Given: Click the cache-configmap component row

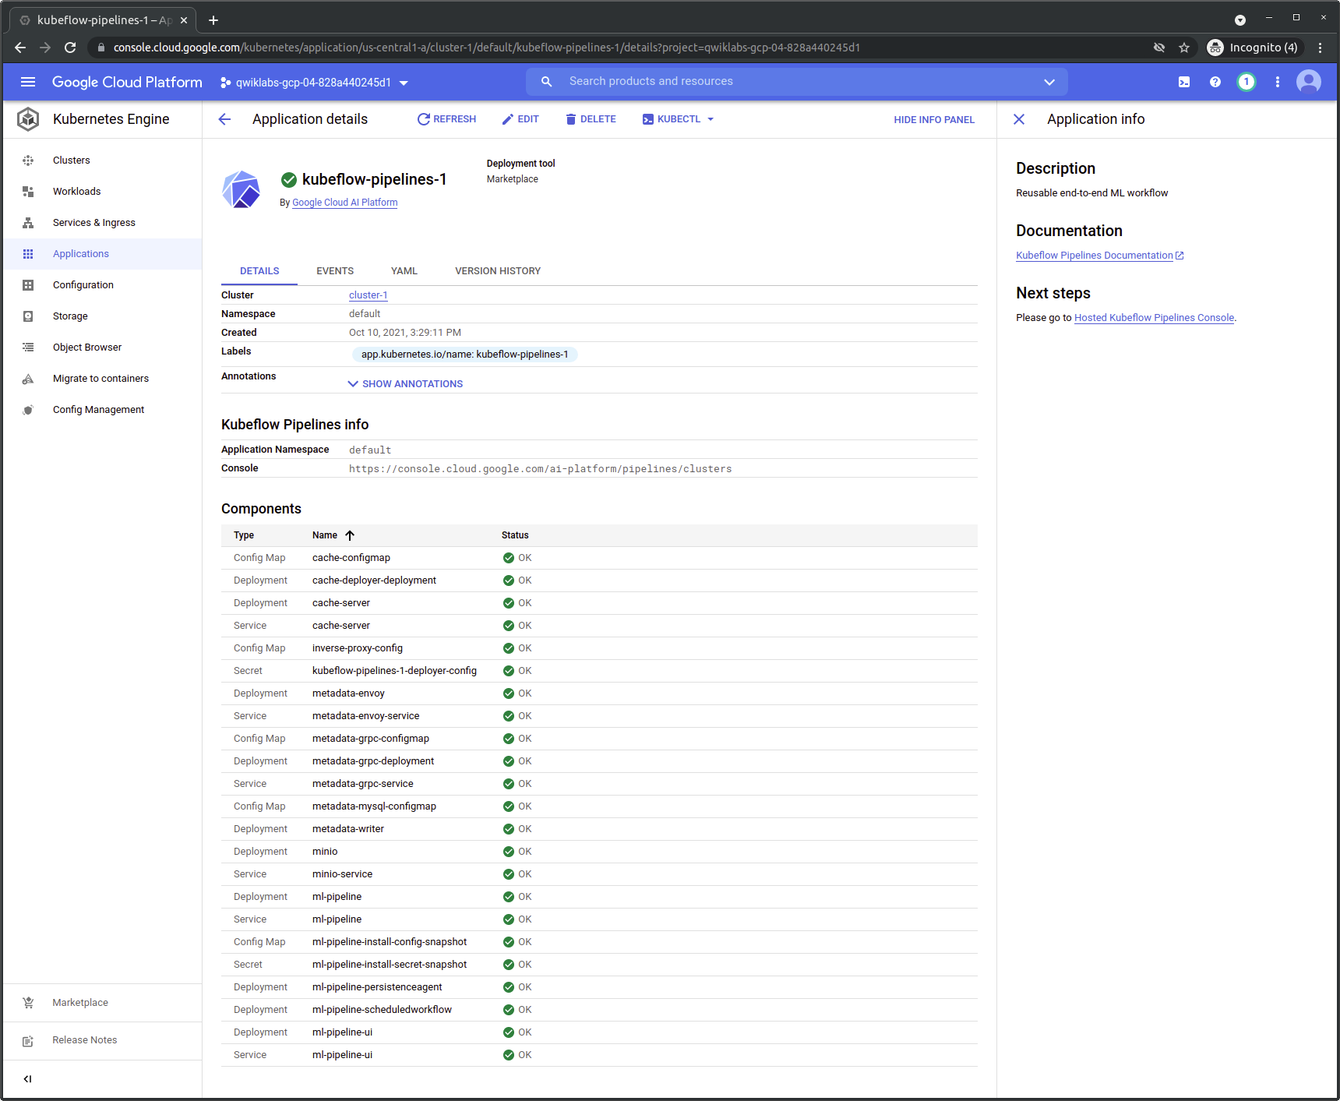Looking at the screenshot, I should [x=599, y=558].
